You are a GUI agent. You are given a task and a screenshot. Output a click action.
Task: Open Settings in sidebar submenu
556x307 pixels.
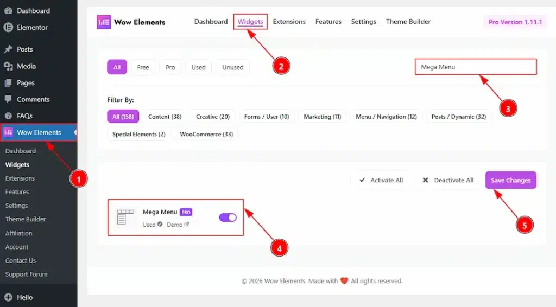pyautogui.click(x=16, y=206)
